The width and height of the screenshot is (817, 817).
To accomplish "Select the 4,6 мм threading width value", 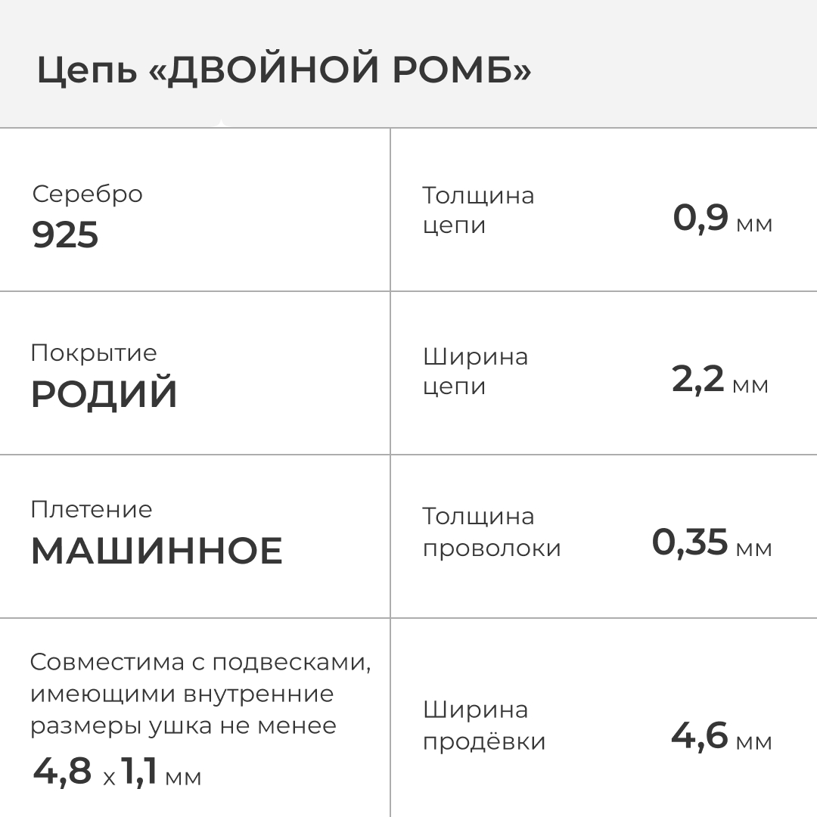I will (721, 736).
